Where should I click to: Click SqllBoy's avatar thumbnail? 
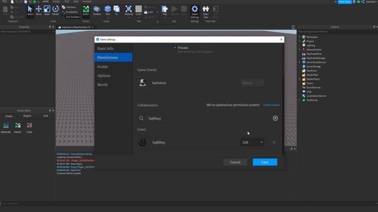click(x=142, y=143)
